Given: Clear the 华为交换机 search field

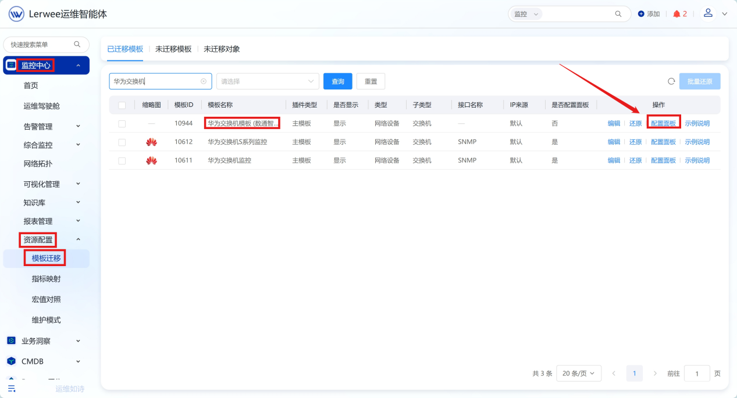Looking at the screenshot, I should pos(204,81).
